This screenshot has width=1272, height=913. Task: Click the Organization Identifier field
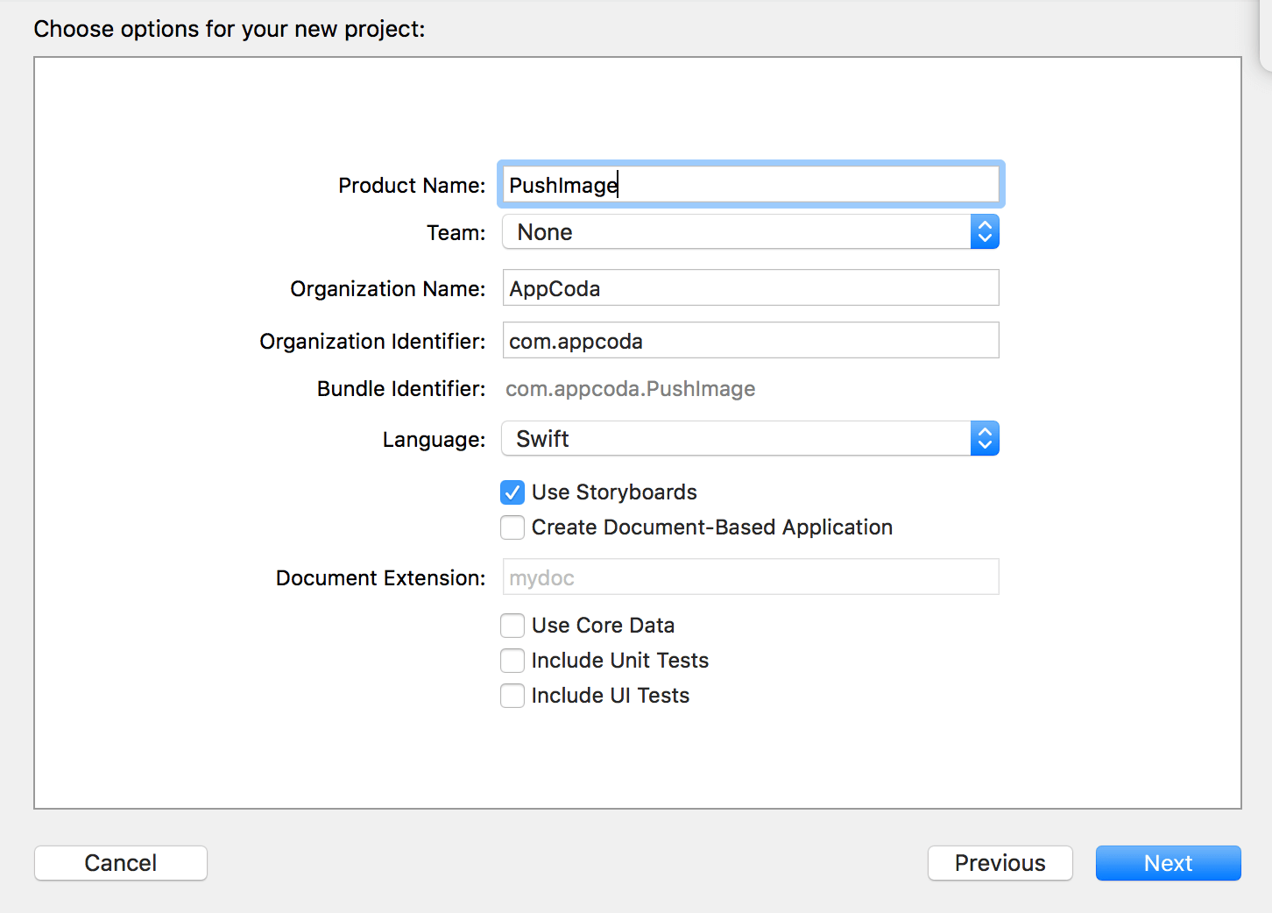pyautogui.click(x=750, y=341)
